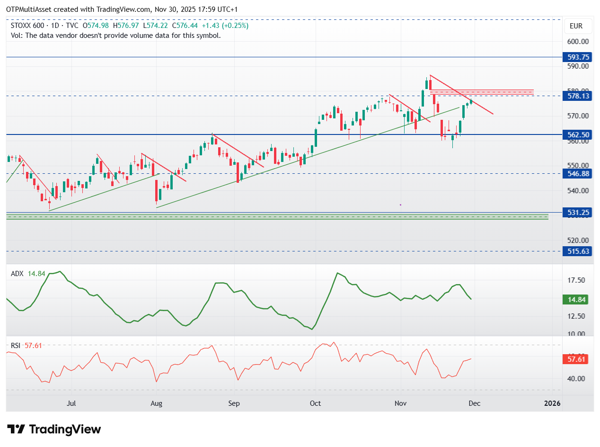This screenshot has height=447, width=600.
Task: Click the 578.13 price level label
Action: [x=578, y=96]
